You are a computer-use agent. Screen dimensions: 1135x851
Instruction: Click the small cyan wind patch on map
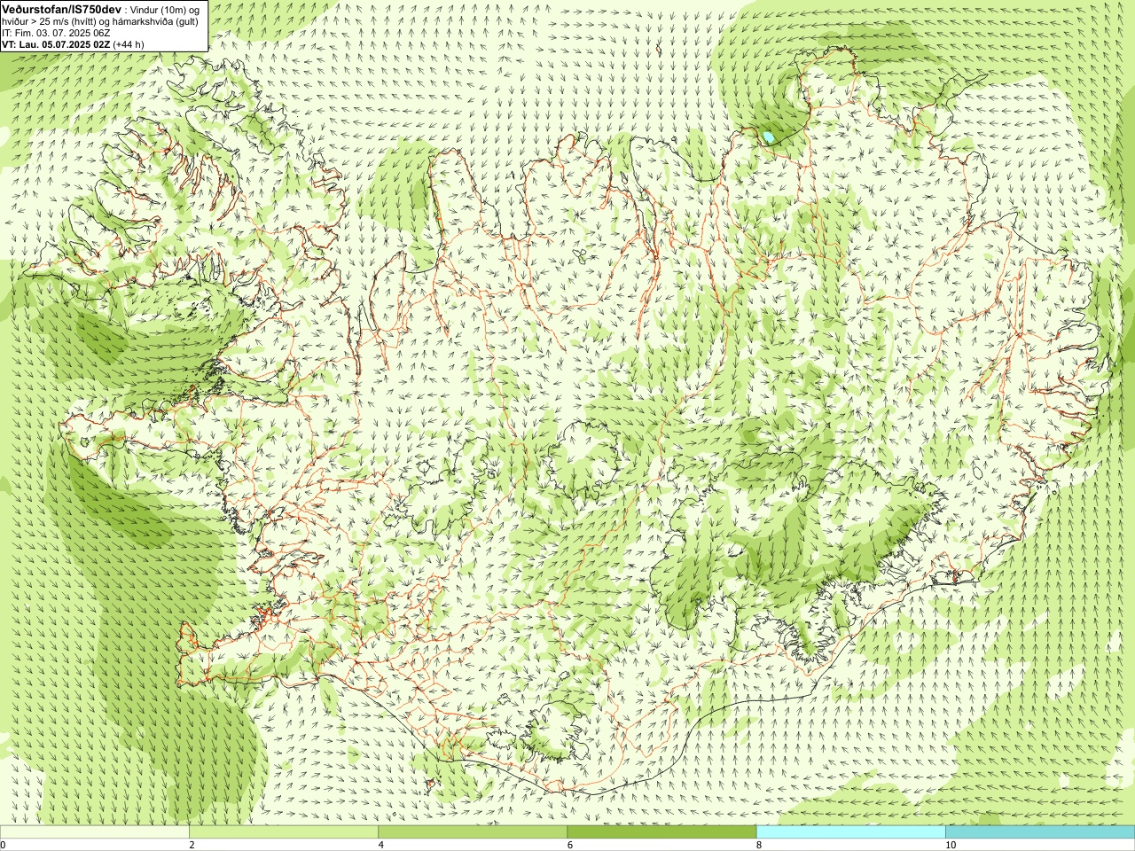pos(769,137)
